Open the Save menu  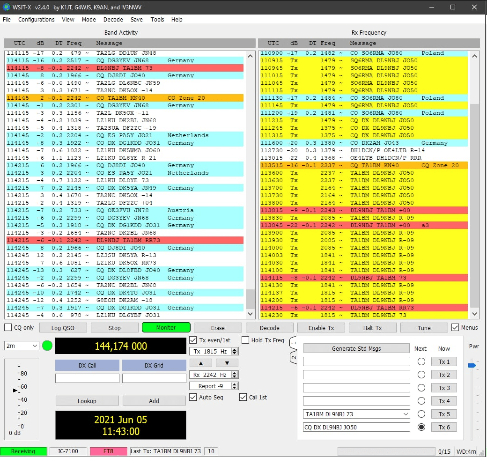[x=137, y=19]
